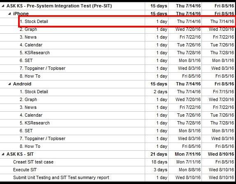Collapse the iPhone task group

[9, 14]
